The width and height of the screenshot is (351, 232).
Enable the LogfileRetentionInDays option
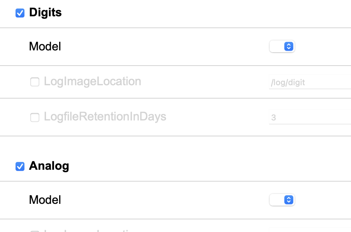pos(34,117)
